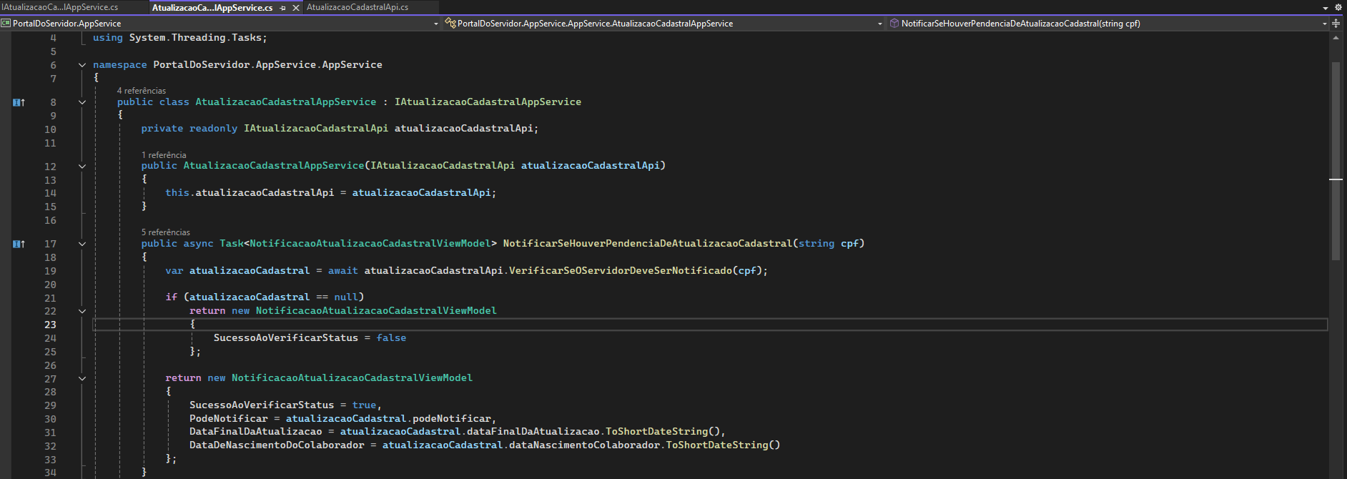Click the "var" keyword on line 19
This screenshot has width=1347, height=479.
(174, 271)
